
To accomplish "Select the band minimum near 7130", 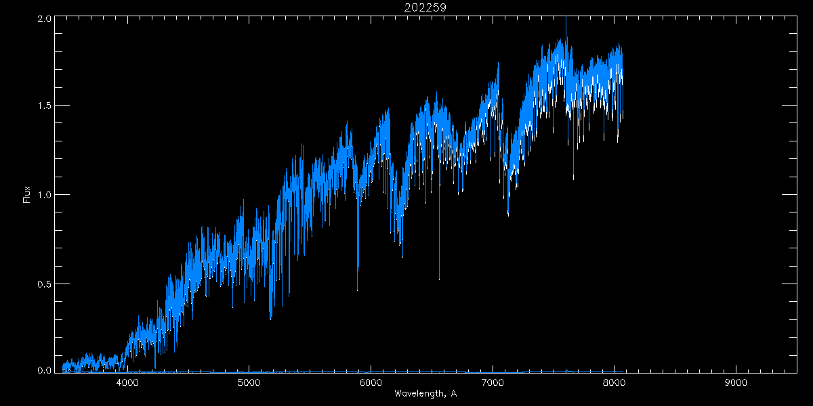I will (x=508, y=215).
